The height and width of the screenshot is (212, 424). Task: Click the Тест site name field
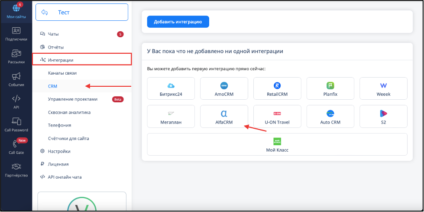point(82,13)
